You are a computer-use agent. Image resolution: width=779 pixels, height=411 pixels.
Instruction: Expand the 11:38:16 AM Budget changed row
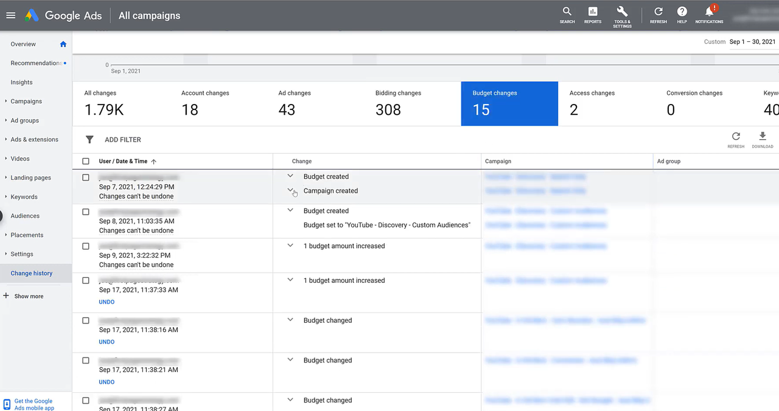[x=290, y=320]
